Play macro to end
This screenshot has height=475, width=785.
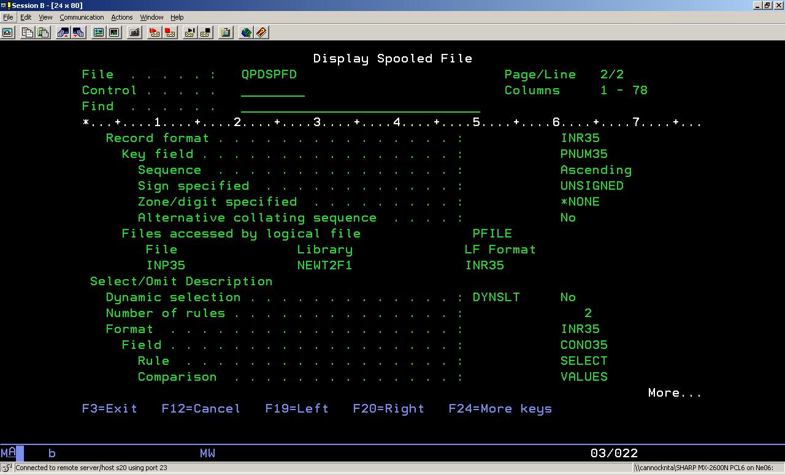(189, 33)
